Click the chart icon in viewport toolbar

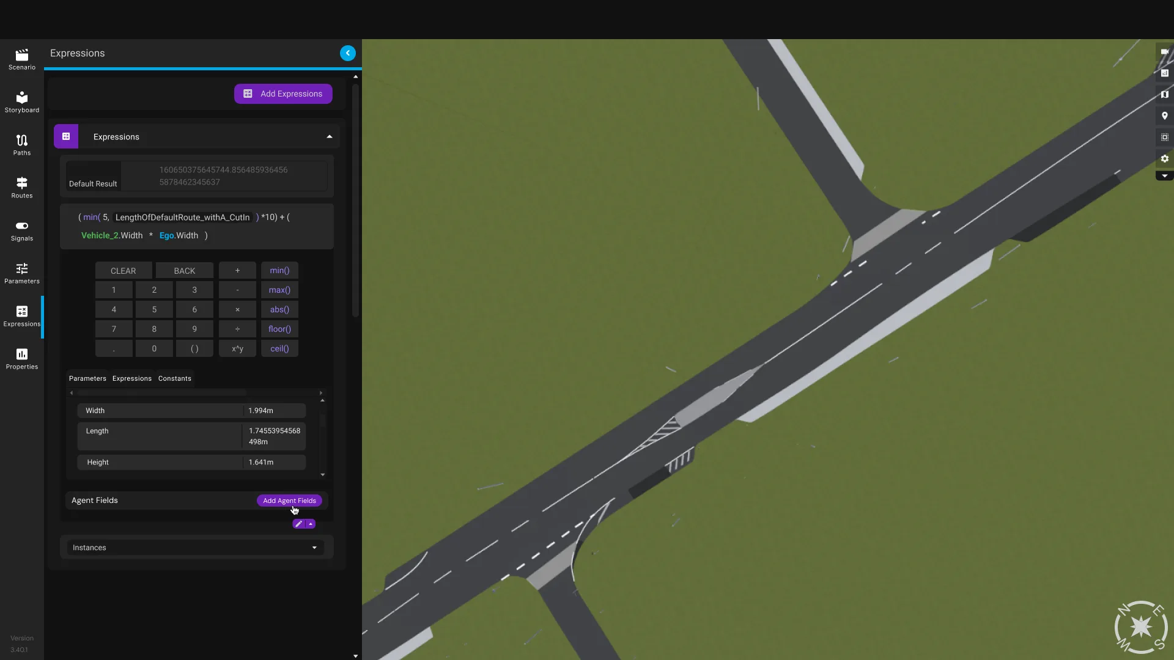[1164, 73]
